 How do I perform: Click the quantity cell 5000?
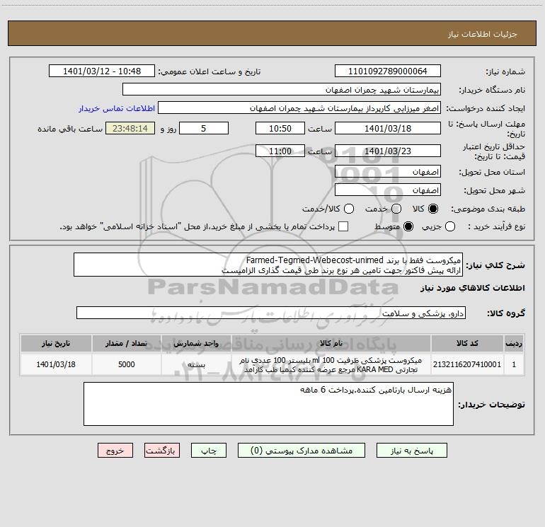(126, 364)
